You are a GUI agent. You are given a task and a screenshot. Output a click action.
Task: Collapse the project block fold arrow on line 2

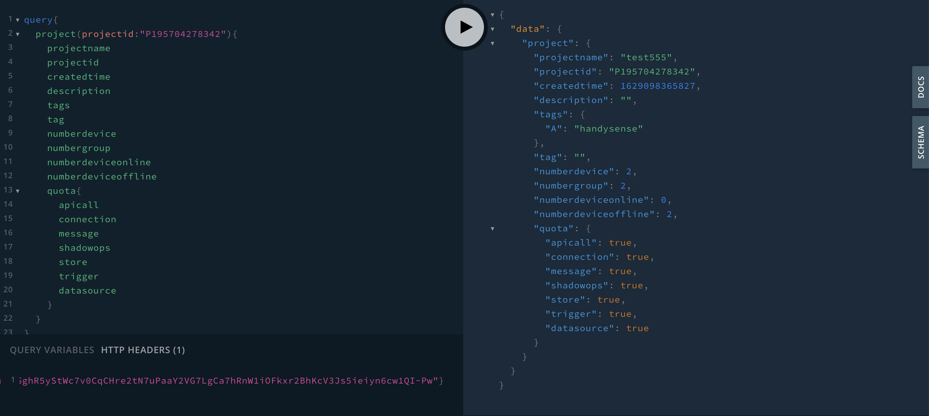point(17,35)
